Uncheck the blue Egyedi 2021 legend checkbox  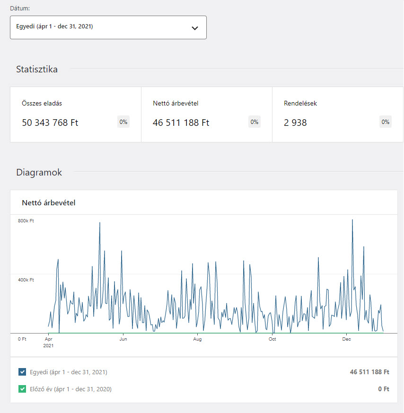point(22,372)
